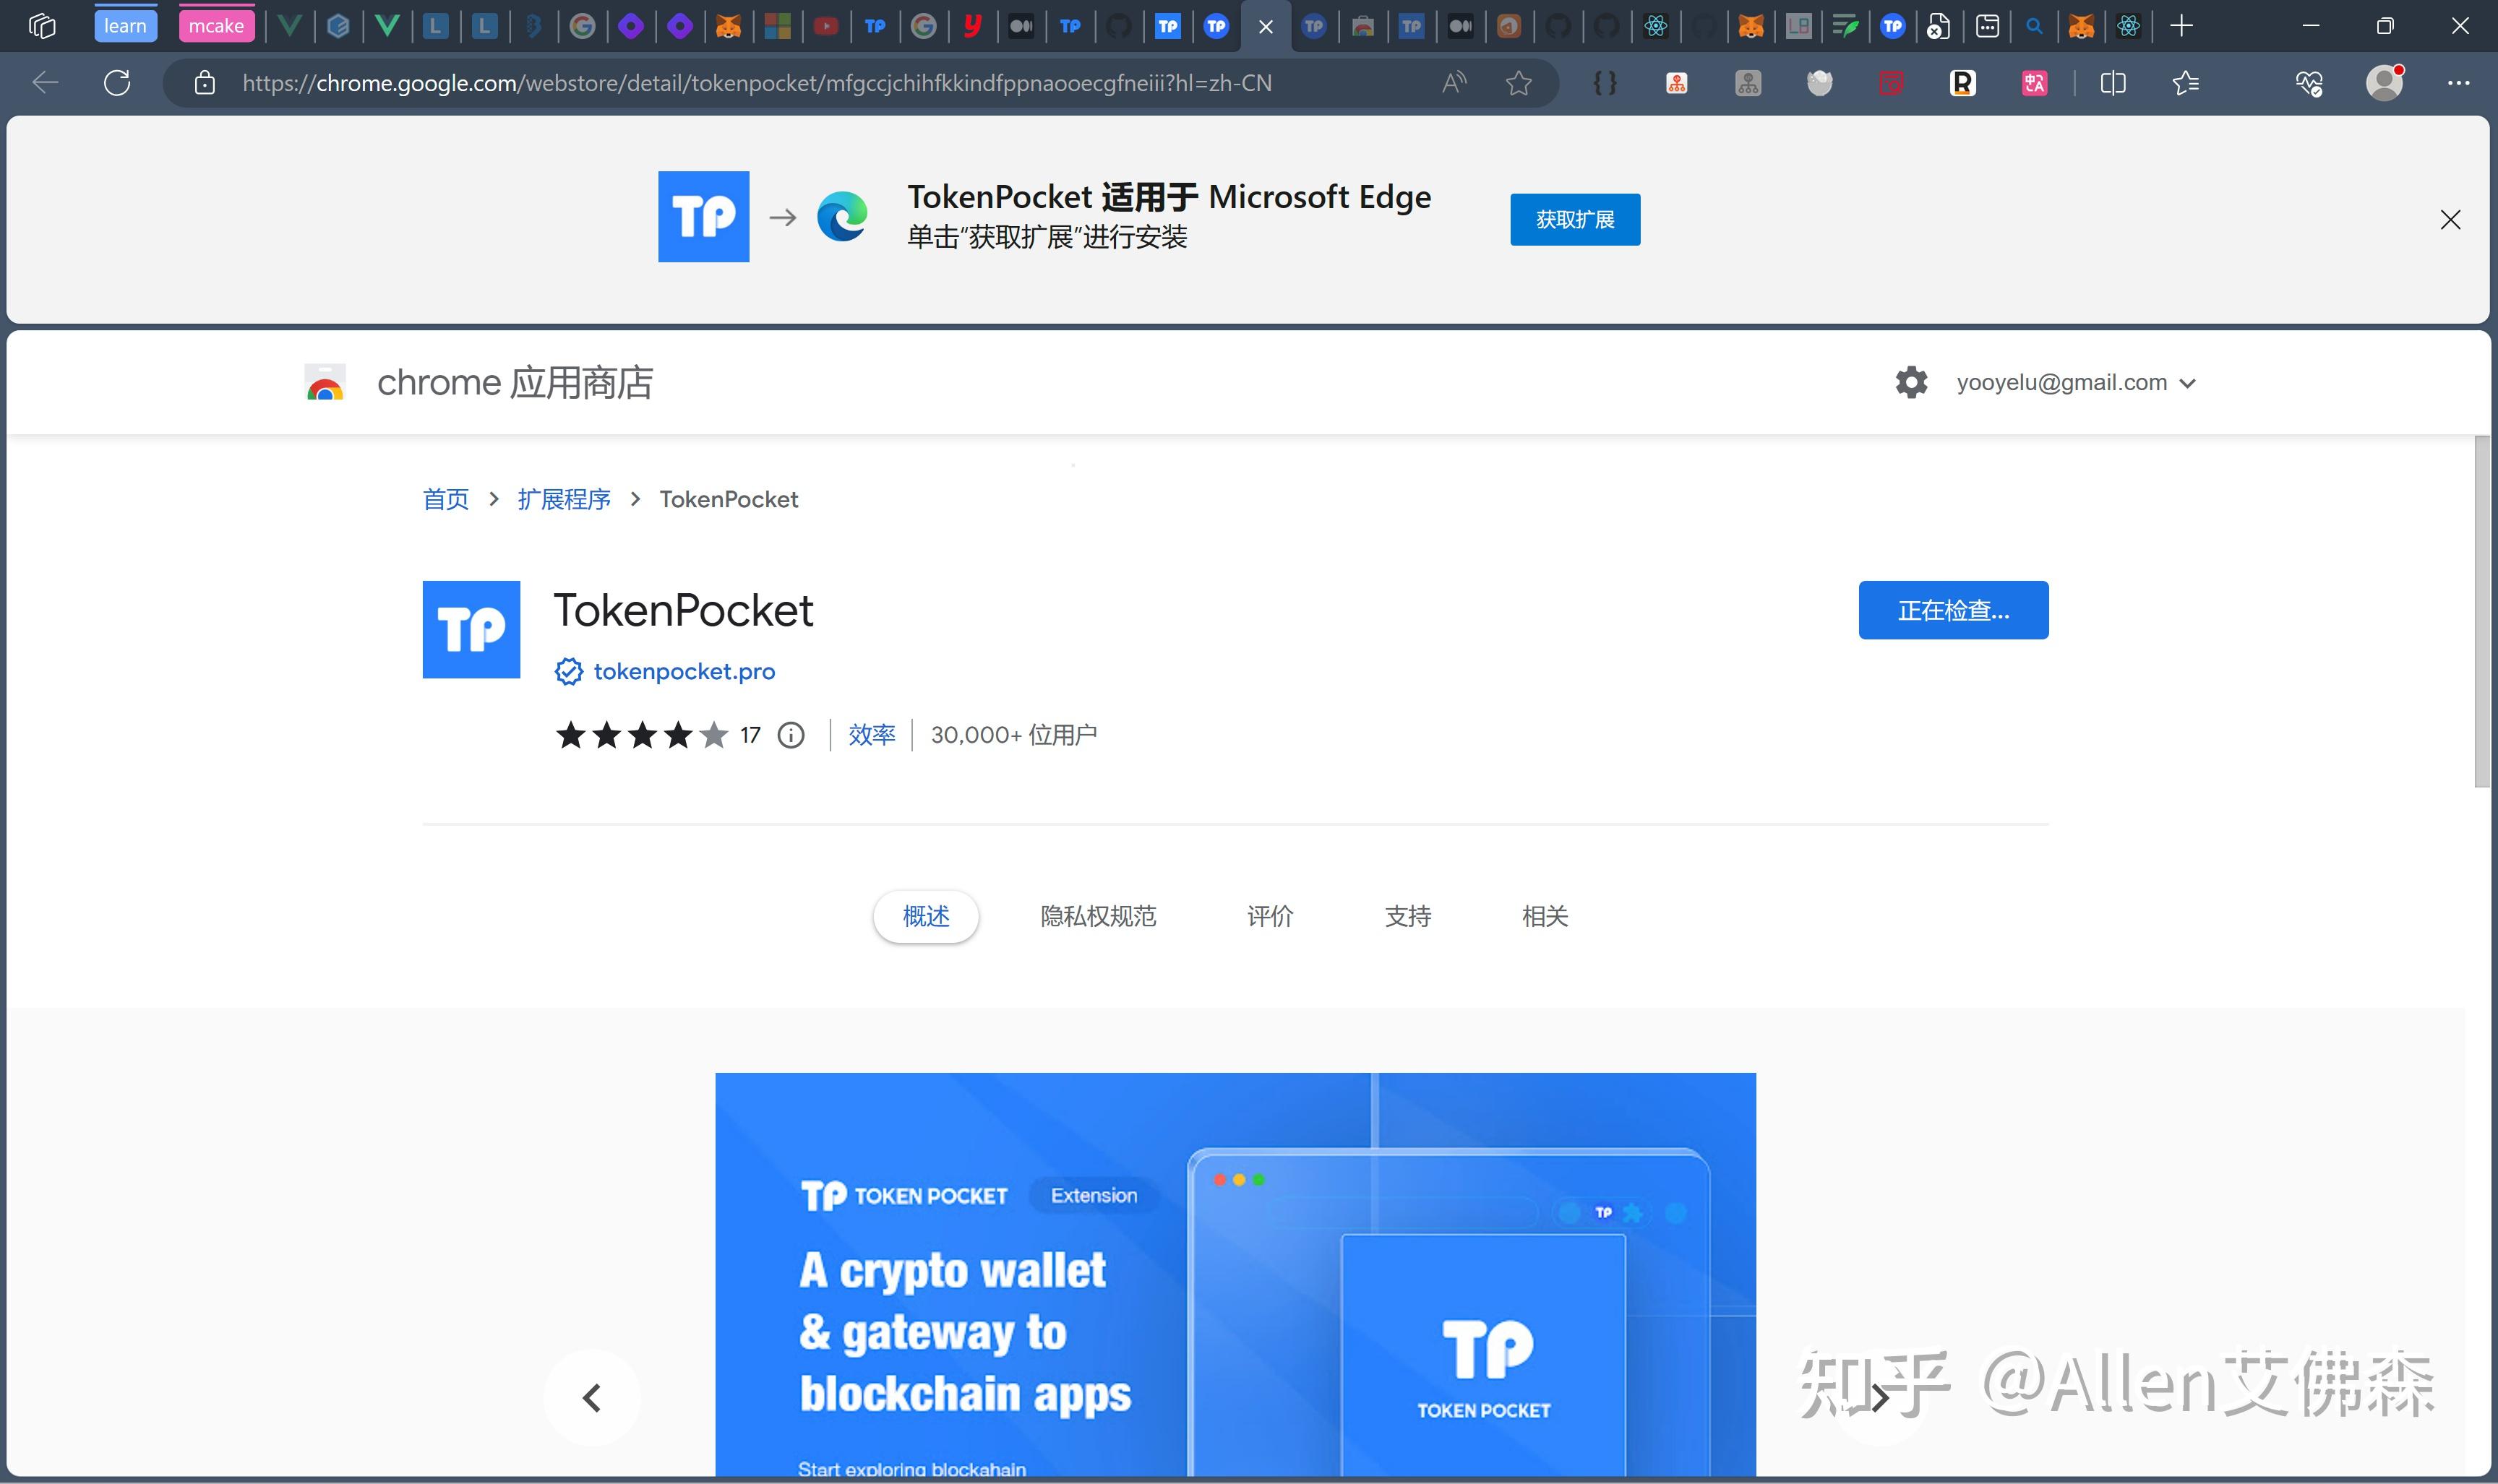Image resolution: width=2498 pixels, height=1484 pixels.
Task: Click the Browser essentials heart icon
Action: coord(2309,83)
